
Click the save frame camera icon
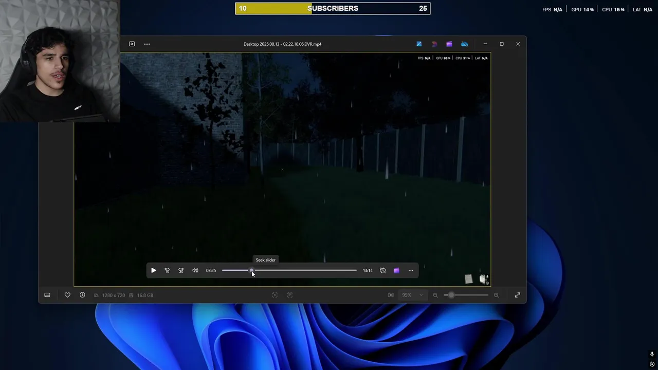click(391, 295)
